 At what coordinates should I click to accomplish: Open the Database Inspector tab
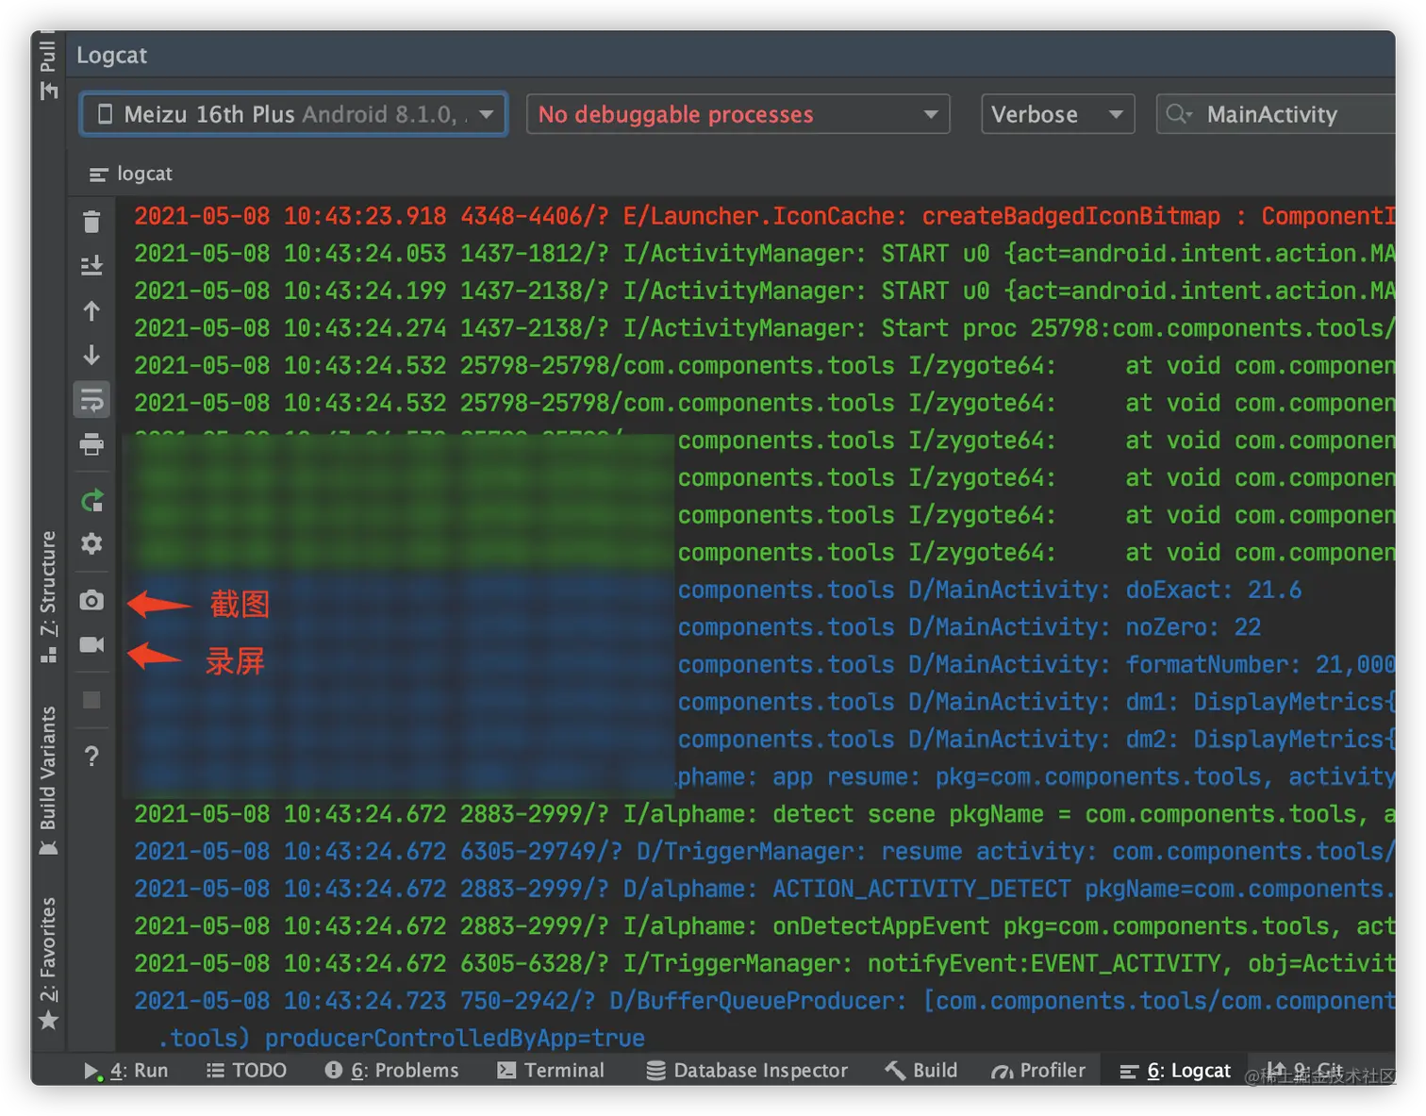pyautogui.click(x=747, y=1071)
